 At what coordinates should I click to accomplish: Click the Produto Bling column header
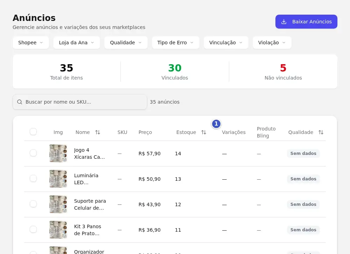tap(266, 132)
